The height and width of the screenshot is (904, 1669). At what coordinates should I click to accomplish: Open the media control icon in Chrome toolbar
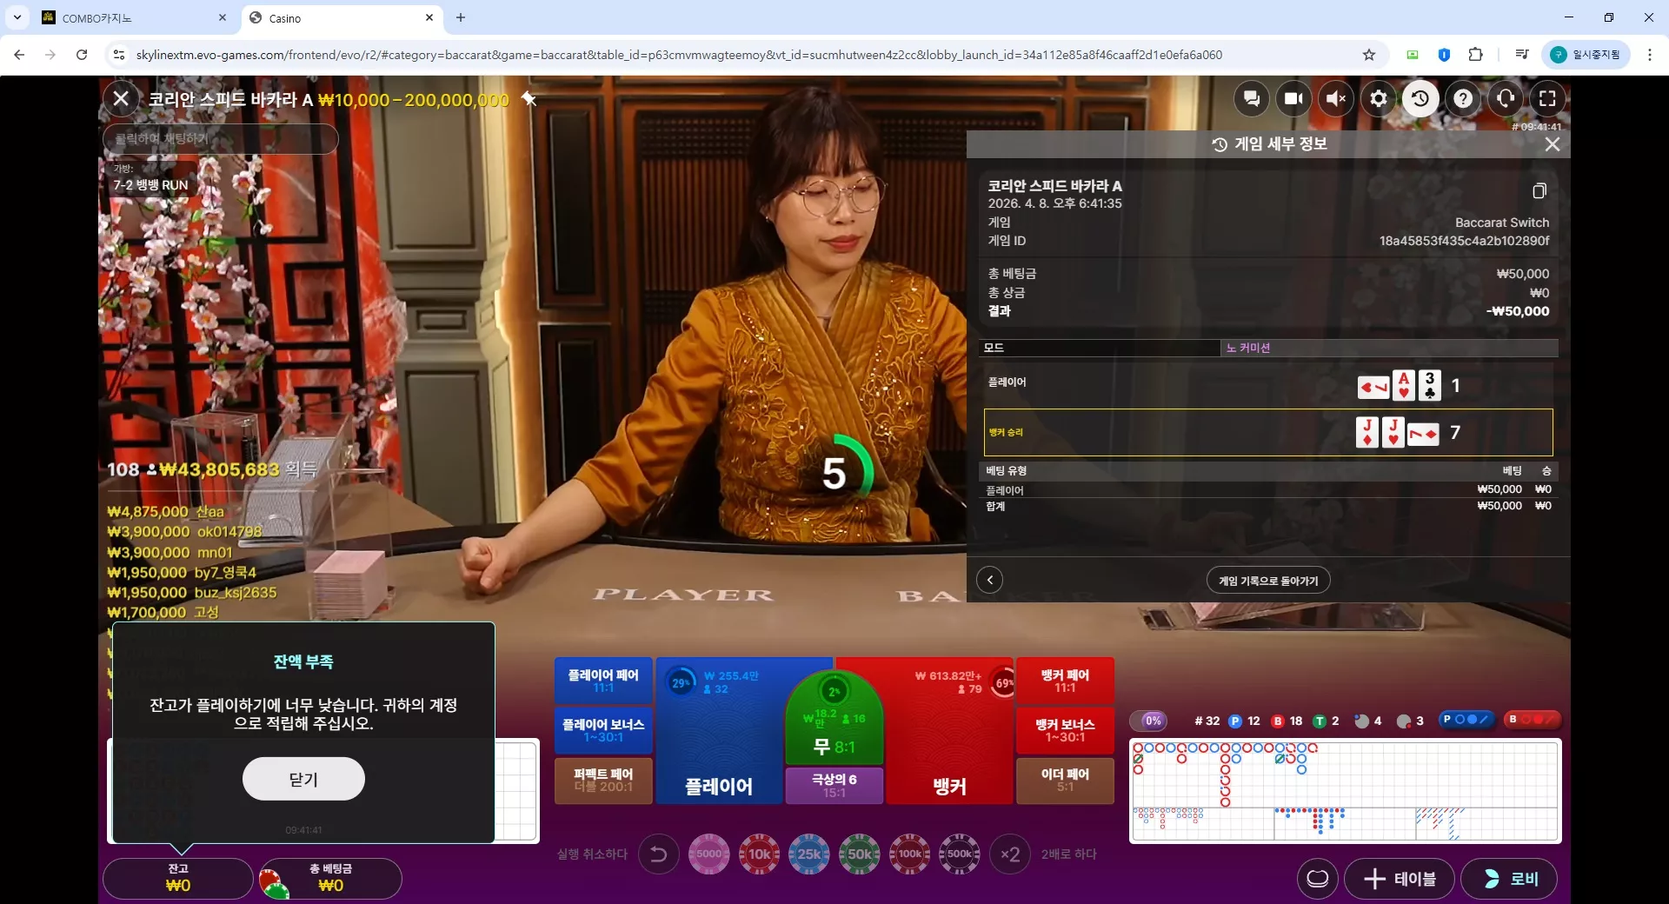click(x=1521, y=55)
